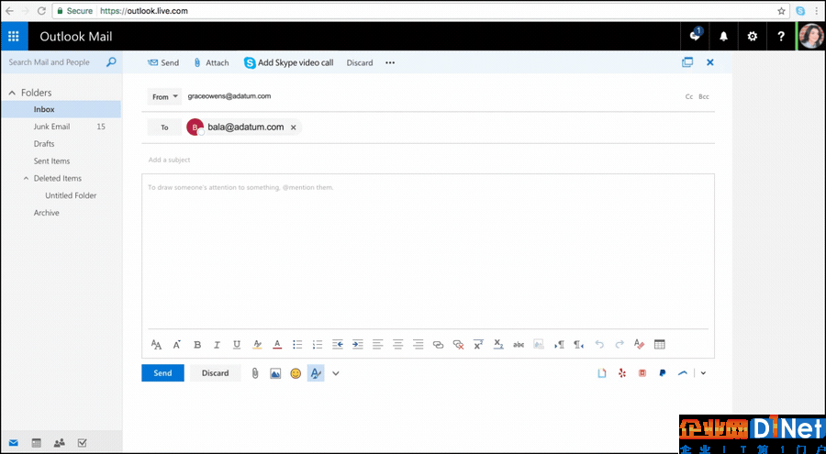Pick text highlight color

coord(257,345)
